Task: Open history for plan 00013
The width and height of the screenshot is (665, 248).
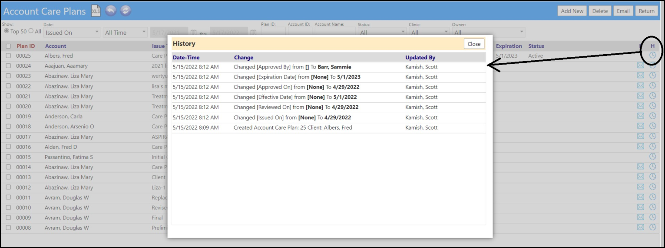Action: [x=652, y=176]
